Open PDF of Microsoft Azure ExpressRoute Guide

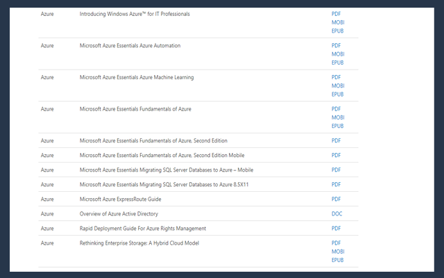click(336, 199)
